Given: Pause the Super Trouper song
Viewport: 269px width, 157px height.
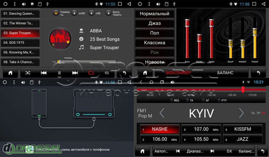Looking at the screenshot, I should 59,73.
